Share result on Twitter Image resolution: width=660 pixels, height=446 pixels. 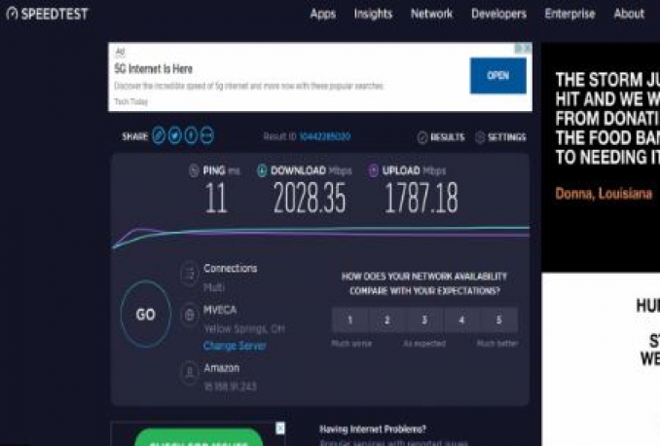[x=175, y=136]
